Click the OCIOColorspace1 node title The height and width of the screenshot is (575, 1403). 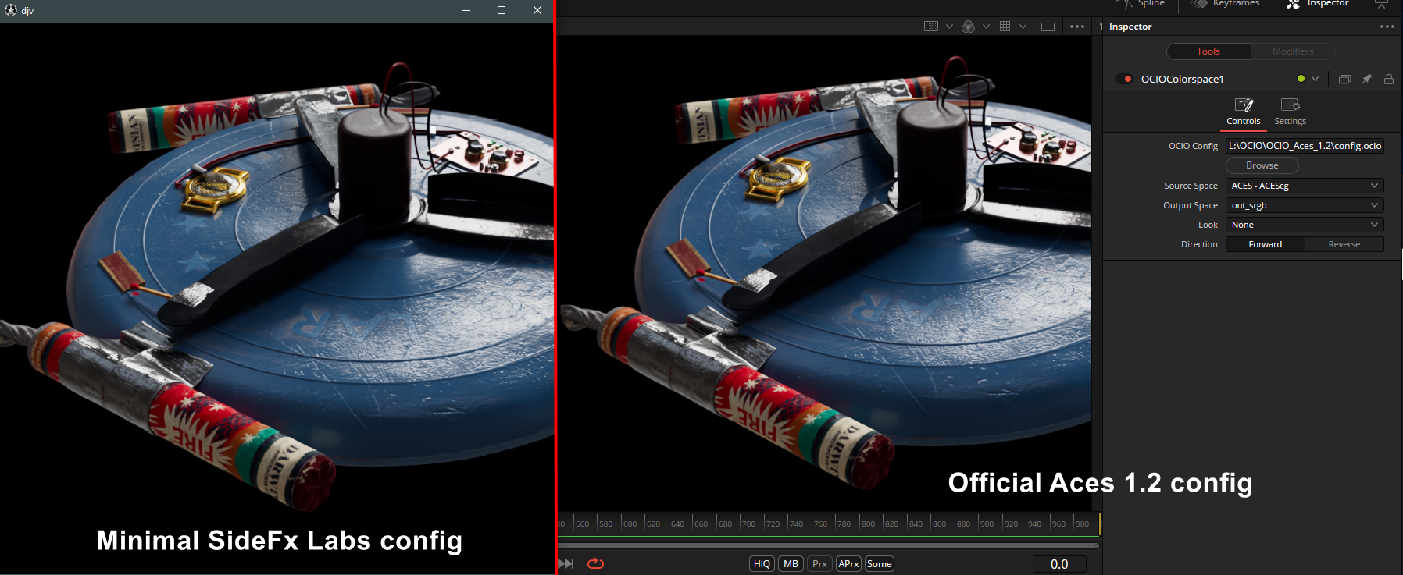tap(1182, 79)
